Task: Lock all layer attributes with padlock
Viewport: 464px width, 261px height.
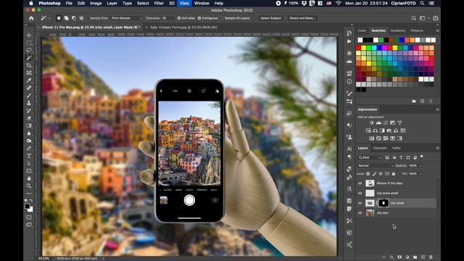Action: [394, 174]
